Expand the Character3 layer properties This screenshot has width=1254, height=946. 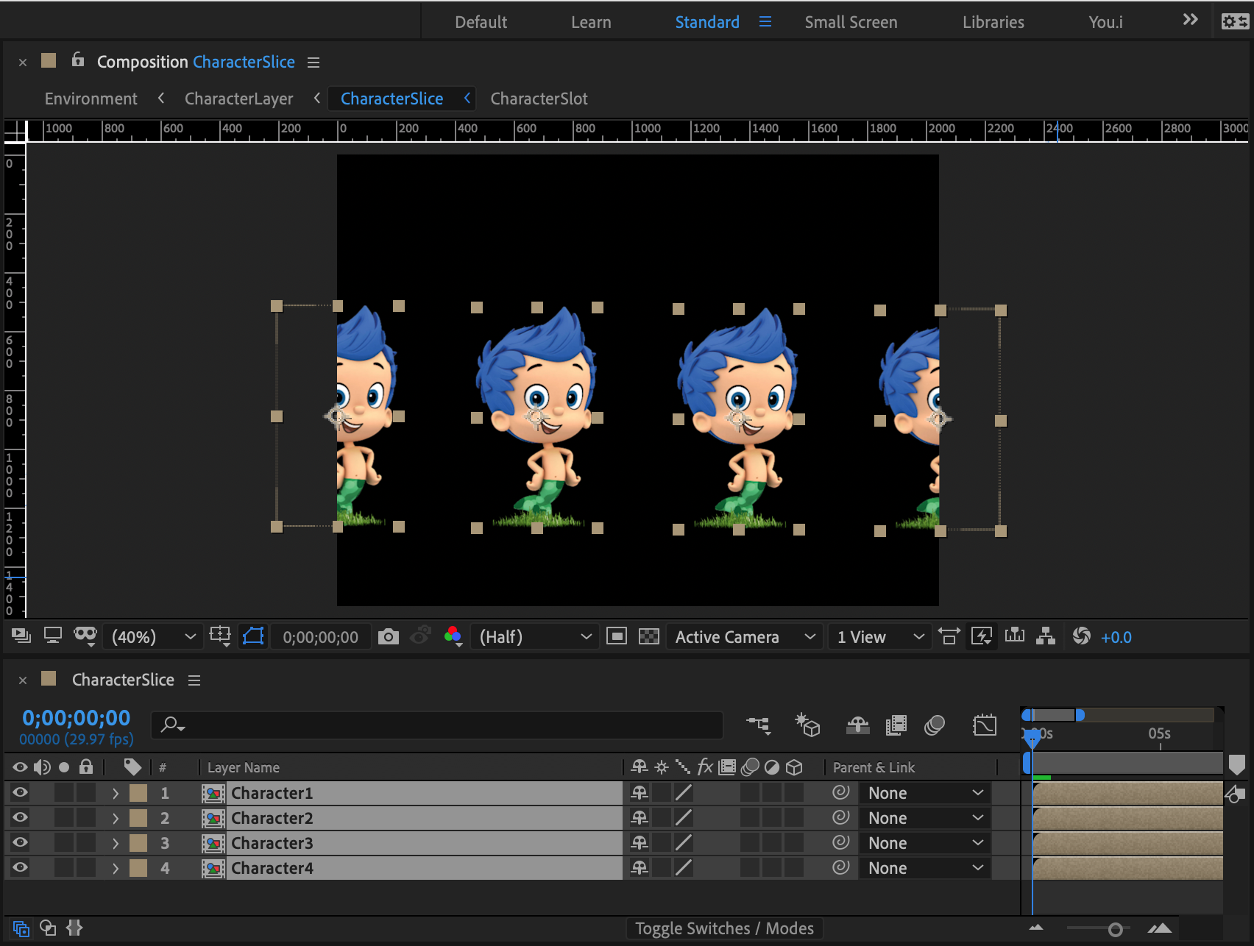pyautogui.click(x=116, y=843)
